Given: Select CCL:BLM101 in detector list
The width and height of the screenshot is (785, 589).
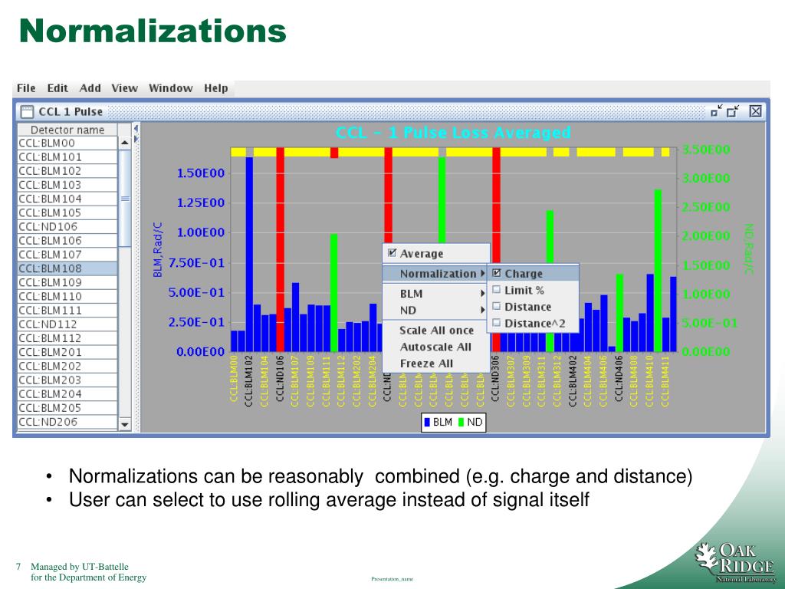Looking at the screenshot, I should click(67, 156).
